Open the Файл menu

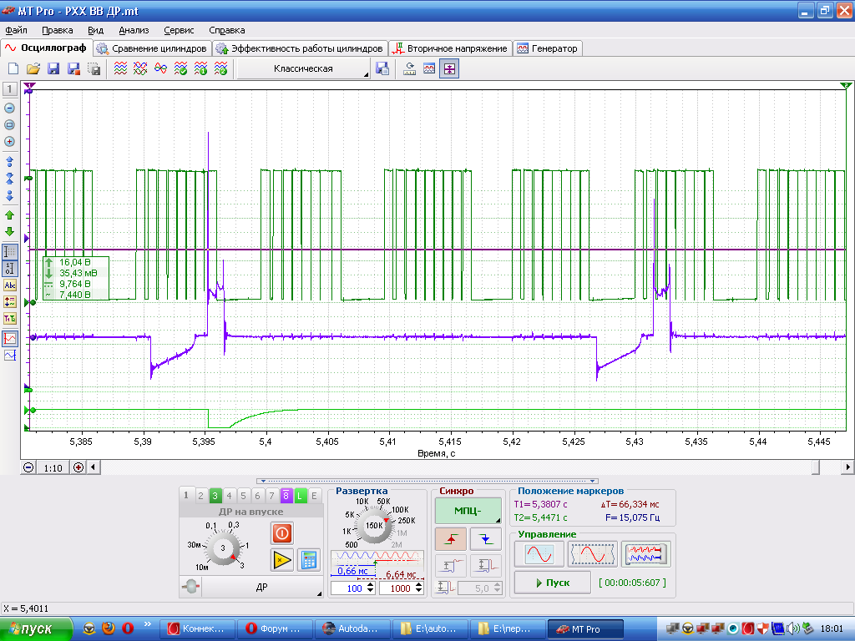pos(17,31)
